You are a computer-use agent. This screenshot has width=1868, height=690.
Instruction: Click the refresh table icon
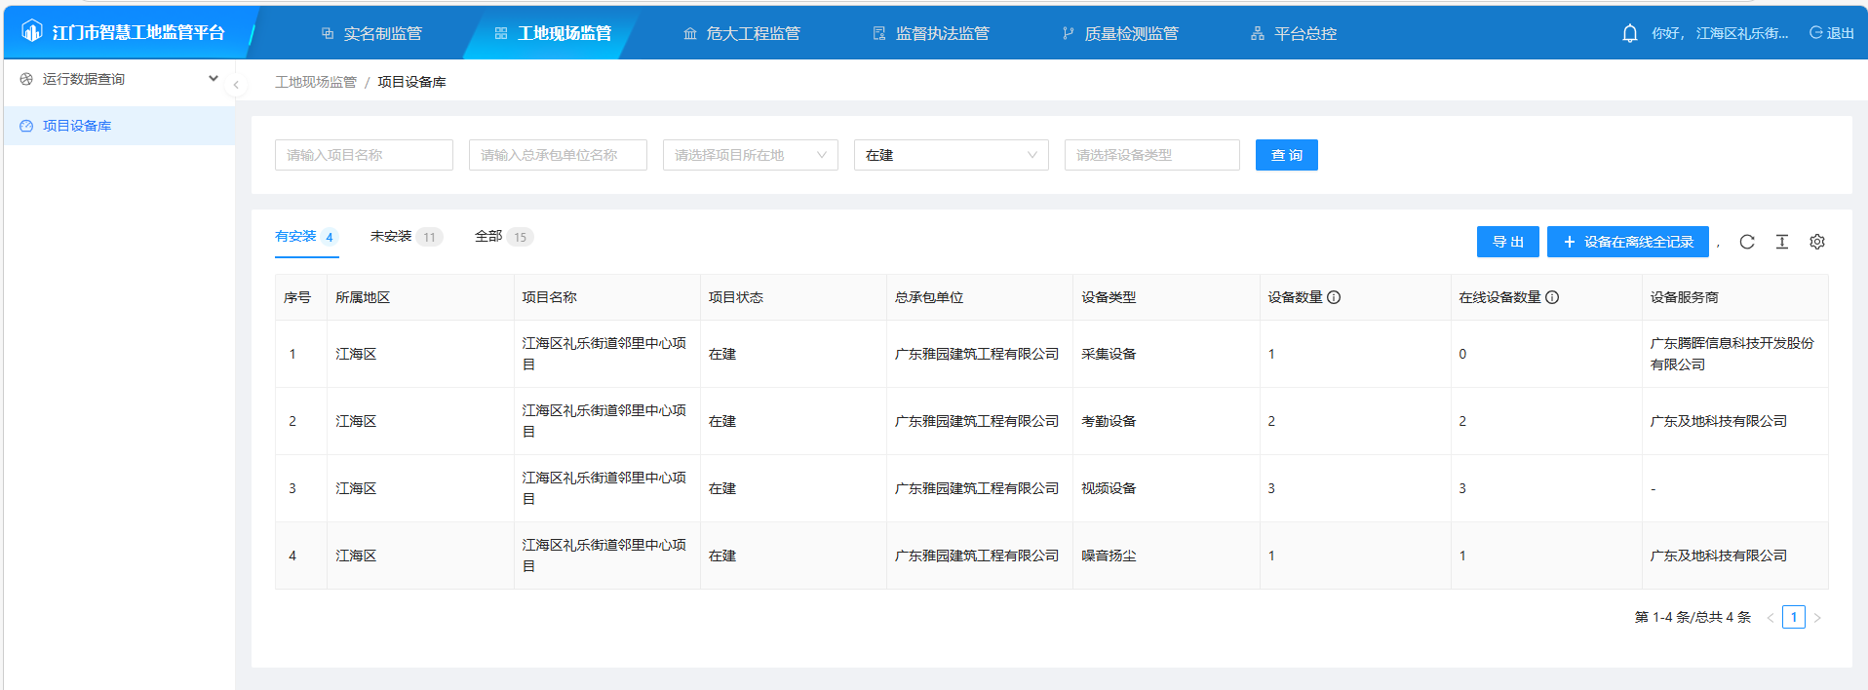(1746, 242)
